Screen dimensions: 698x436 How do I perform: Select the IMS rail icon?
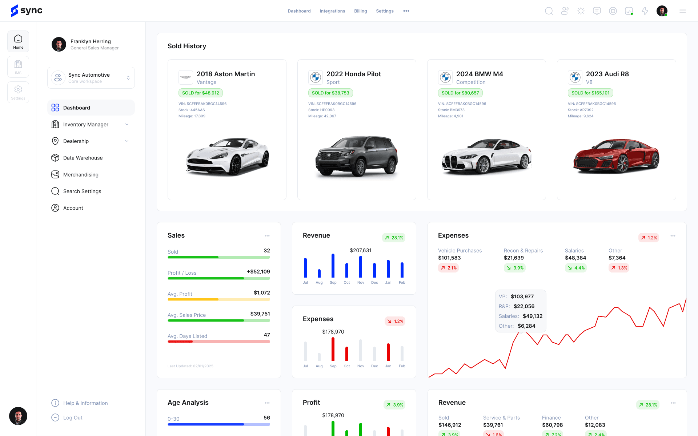click(18, 67)
